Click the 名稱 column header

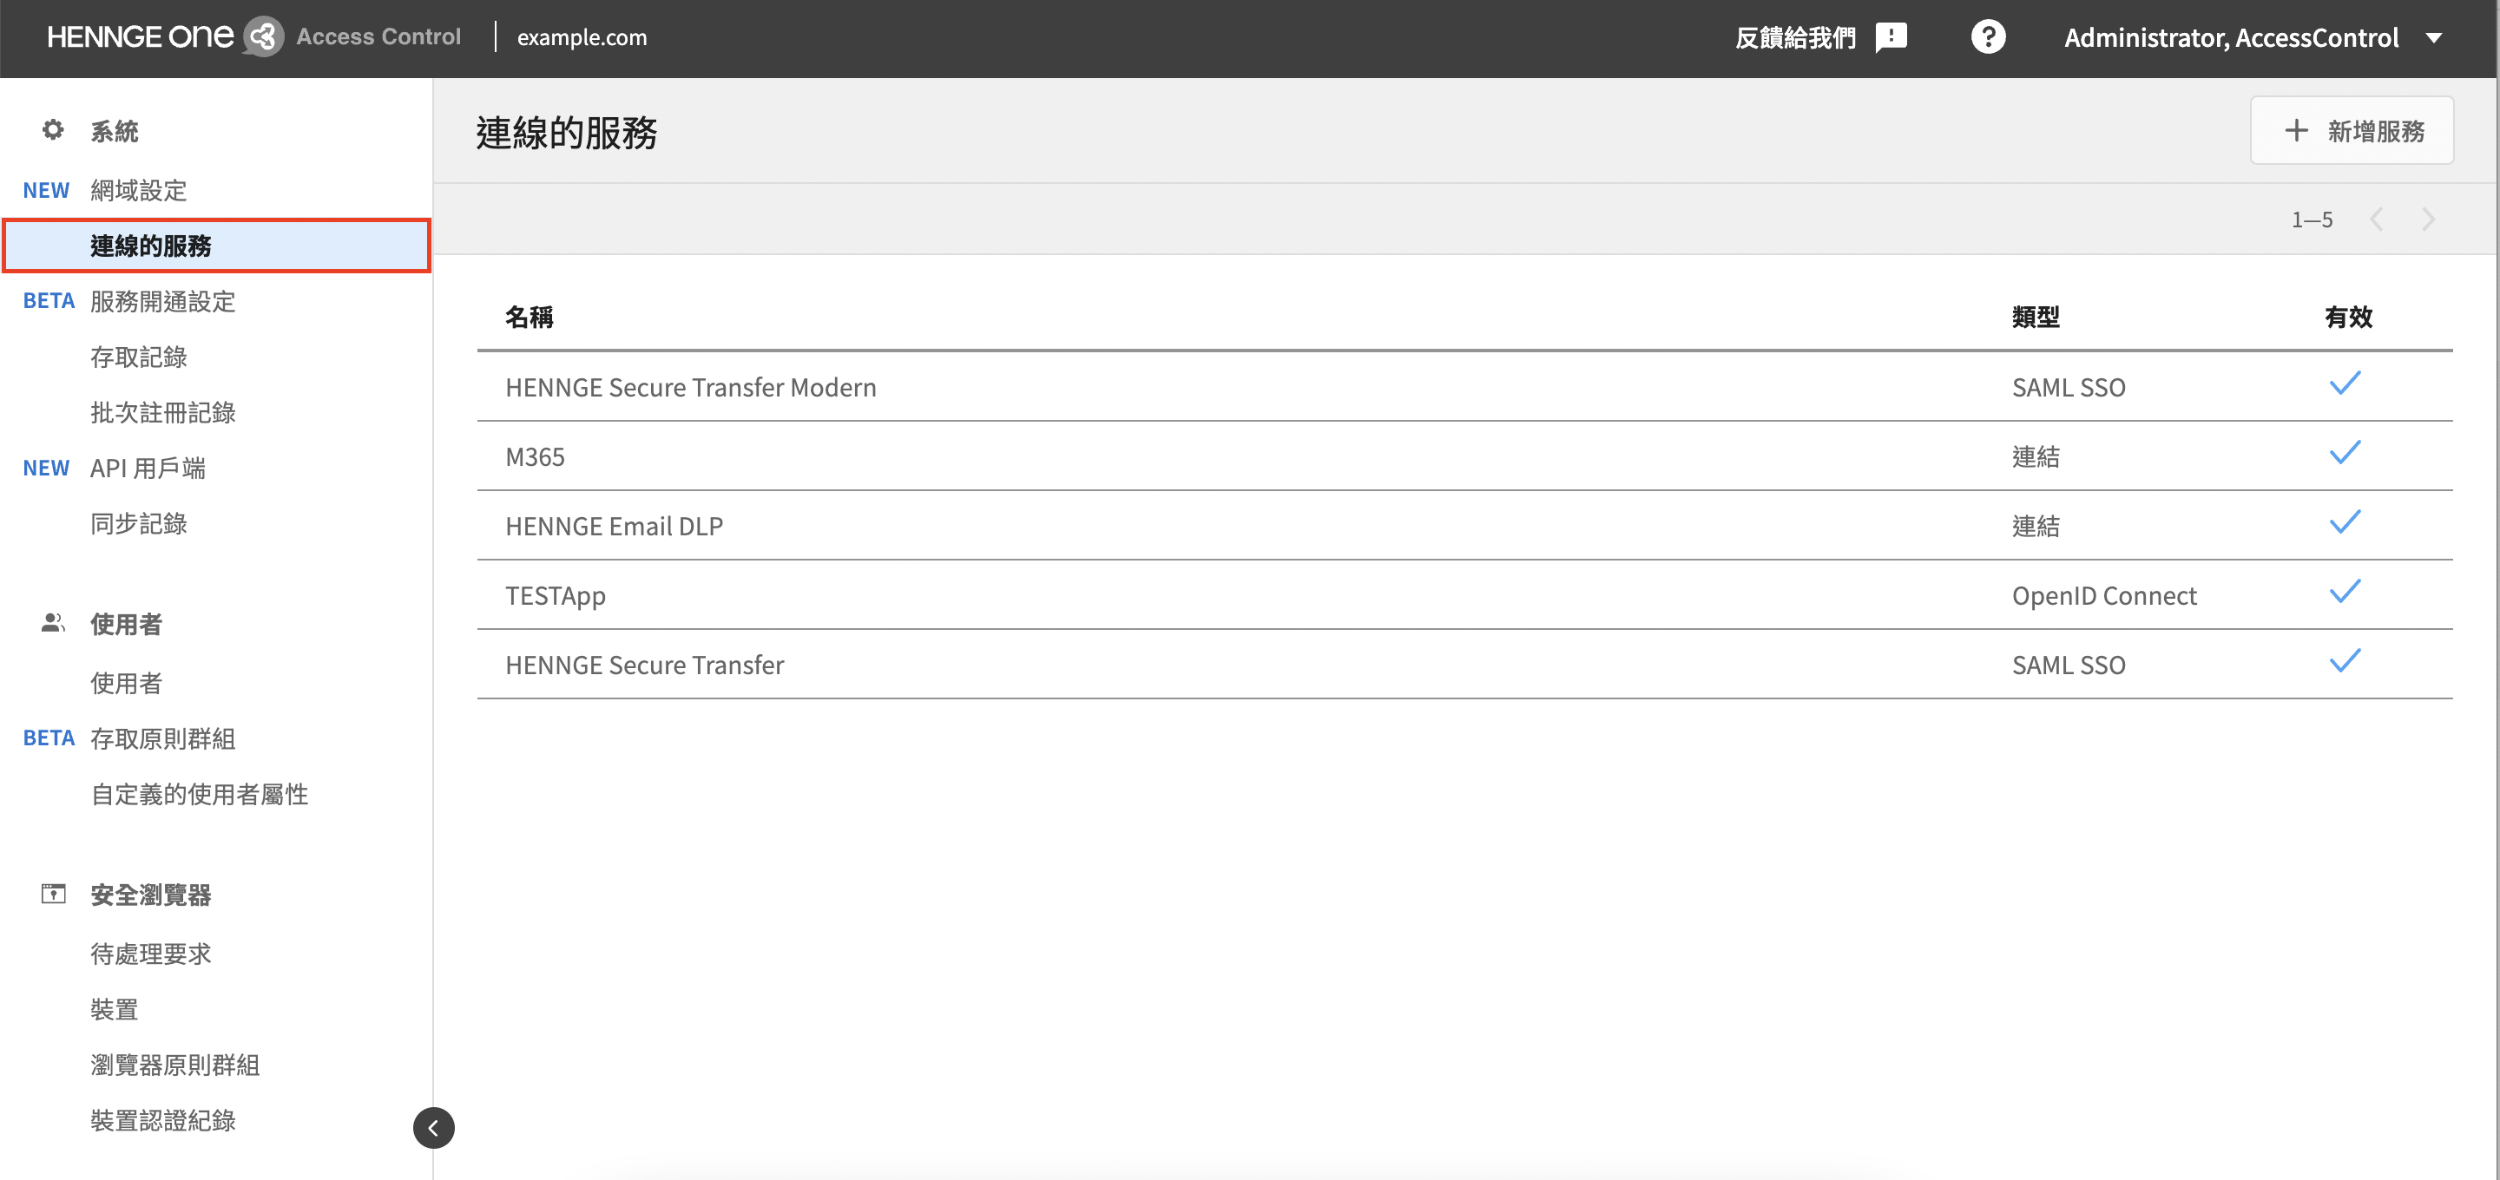click(529, 317)
